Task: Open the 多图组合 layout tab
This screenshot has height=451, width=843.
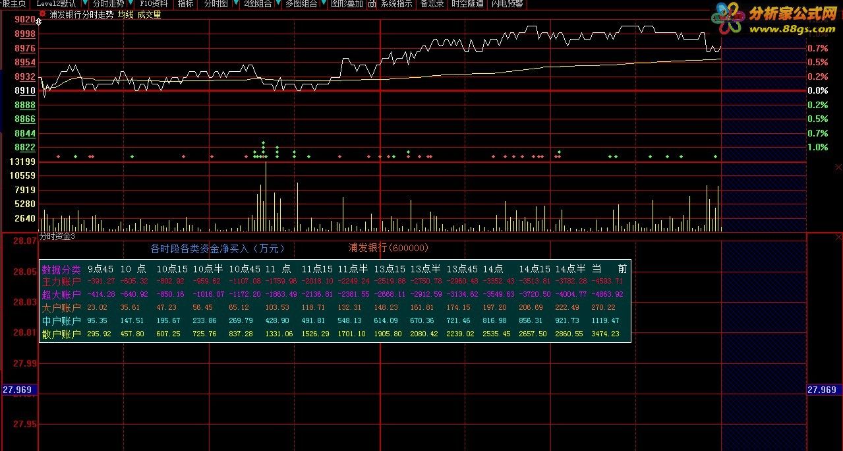Action: (301, 3)
